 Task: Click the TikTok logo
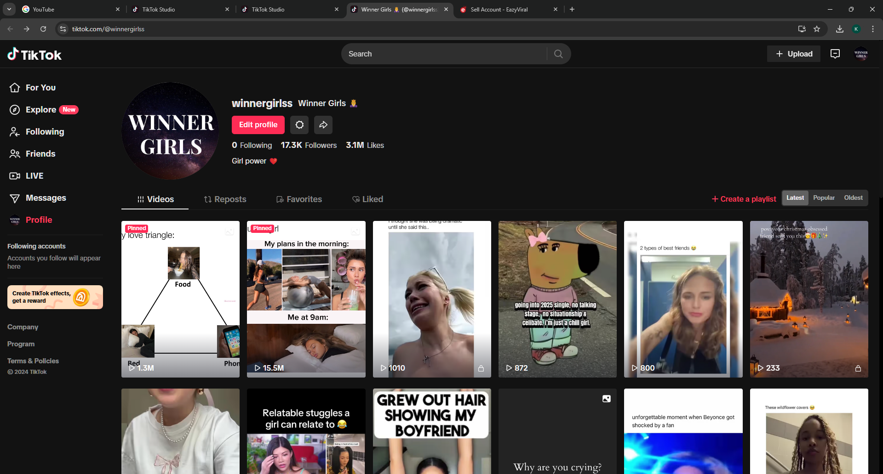click(34, 55)
